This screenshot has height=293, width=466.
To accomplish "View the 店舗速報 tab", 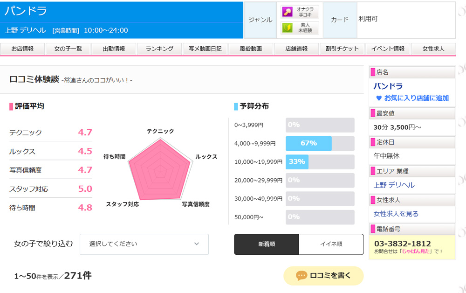I will [x=296, y=49].
